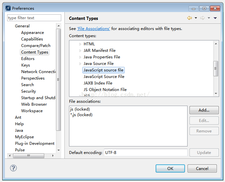
Task: Select JavaScript Source File (capitalized) entry
Action: (104, 77)
